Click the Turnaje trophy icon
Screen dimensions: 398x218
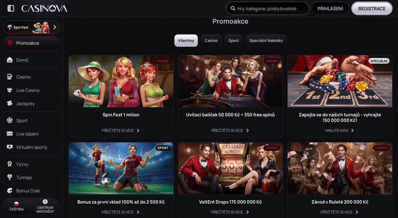[x=10, y=177]
